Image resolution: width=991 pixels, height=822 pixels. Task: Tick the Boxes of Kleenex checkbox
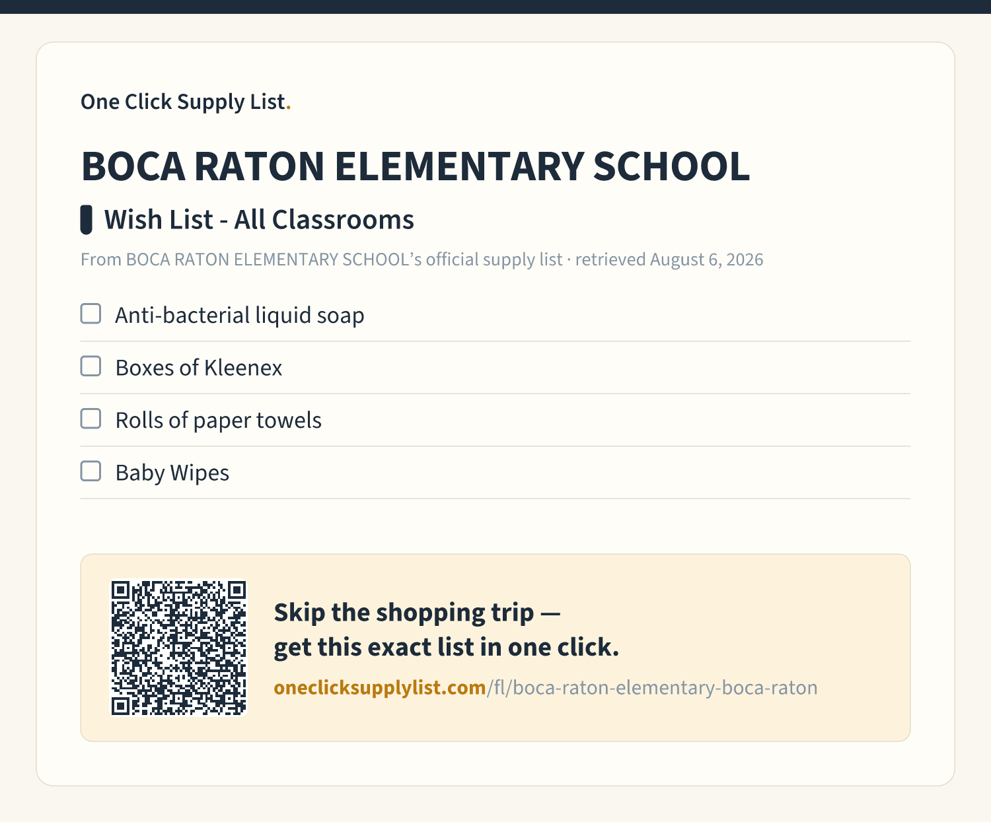point(91,366)
